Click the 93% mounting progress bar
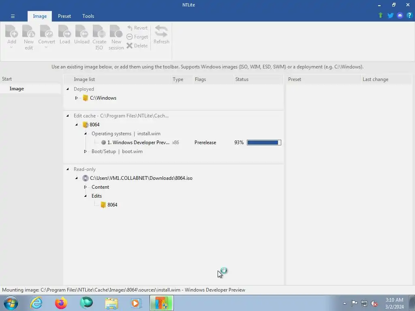Screen dimensions: 415x311 pos(264,143)
